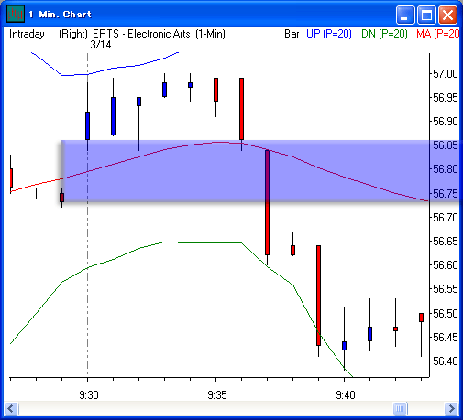Close the 1 Min. Chart window
This screenshot has width=463, height=420.
[x=447, y=16]
